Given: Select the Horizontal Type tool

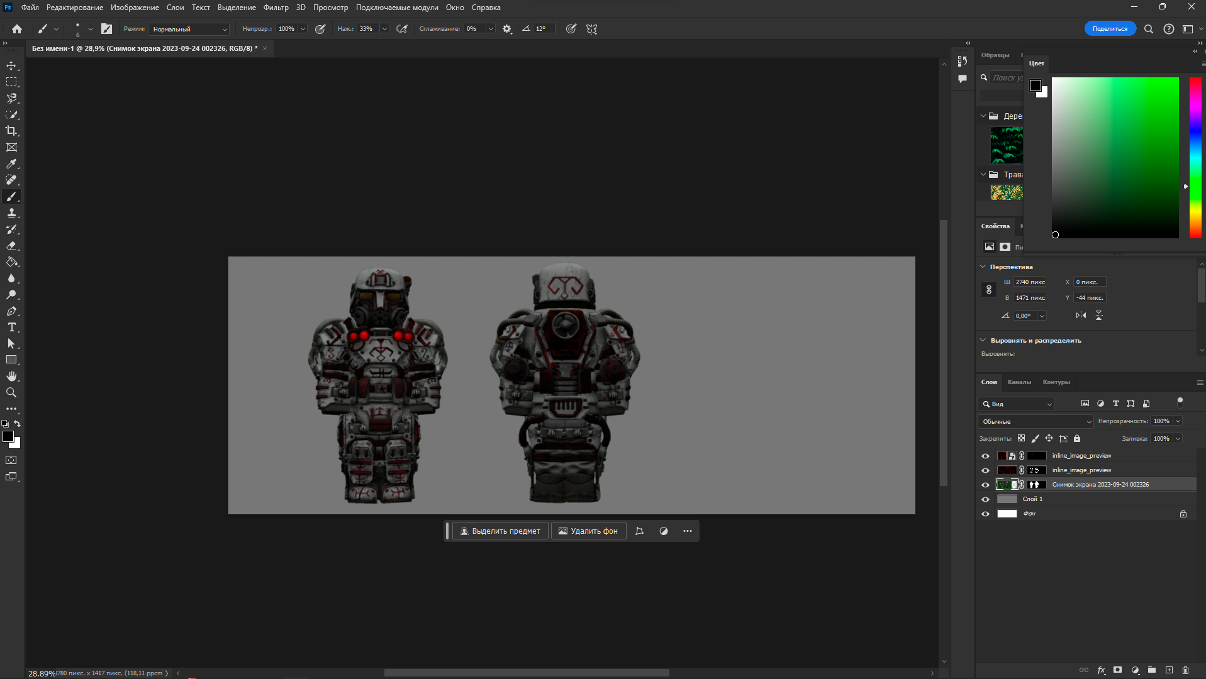Looking at the screenshot, I should 11,327.
